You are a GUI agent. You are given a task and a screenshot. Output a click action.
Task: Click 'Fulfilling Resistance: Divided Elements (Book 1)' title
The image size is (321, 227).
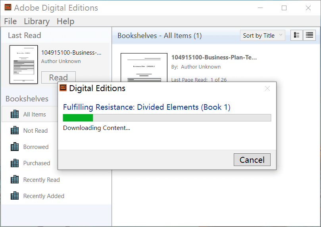pyautogui.click(x=146, y=107)
